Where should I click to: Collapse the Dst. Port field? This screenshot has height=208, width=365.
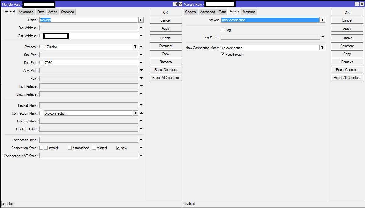141,62
